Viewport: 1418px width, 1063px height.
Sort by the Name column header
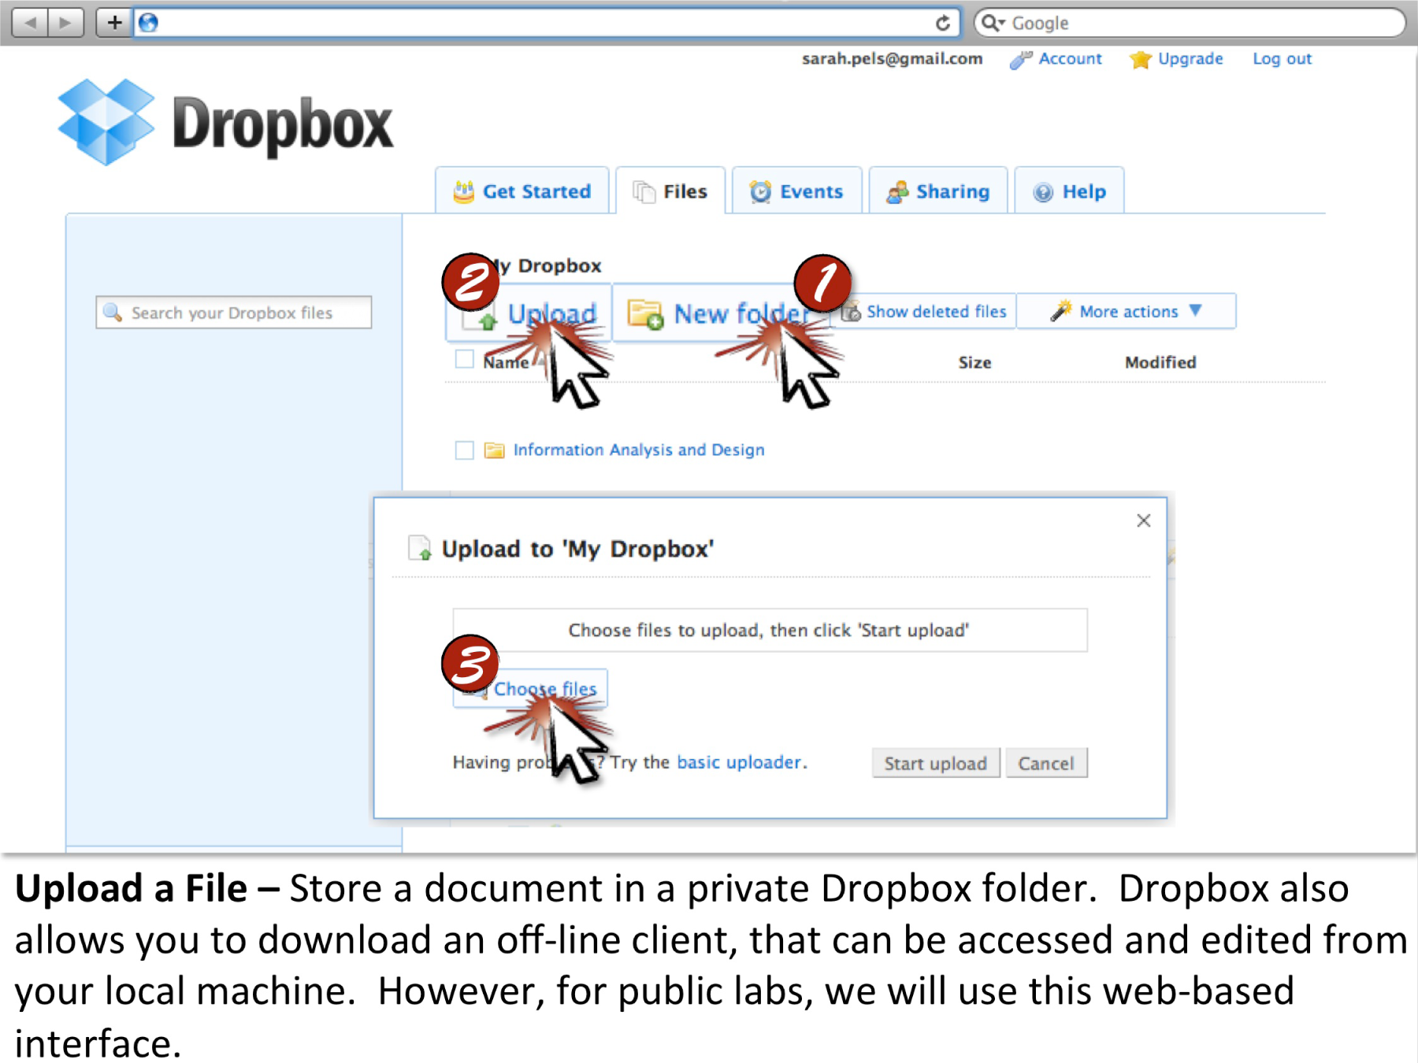pos(506,362)
